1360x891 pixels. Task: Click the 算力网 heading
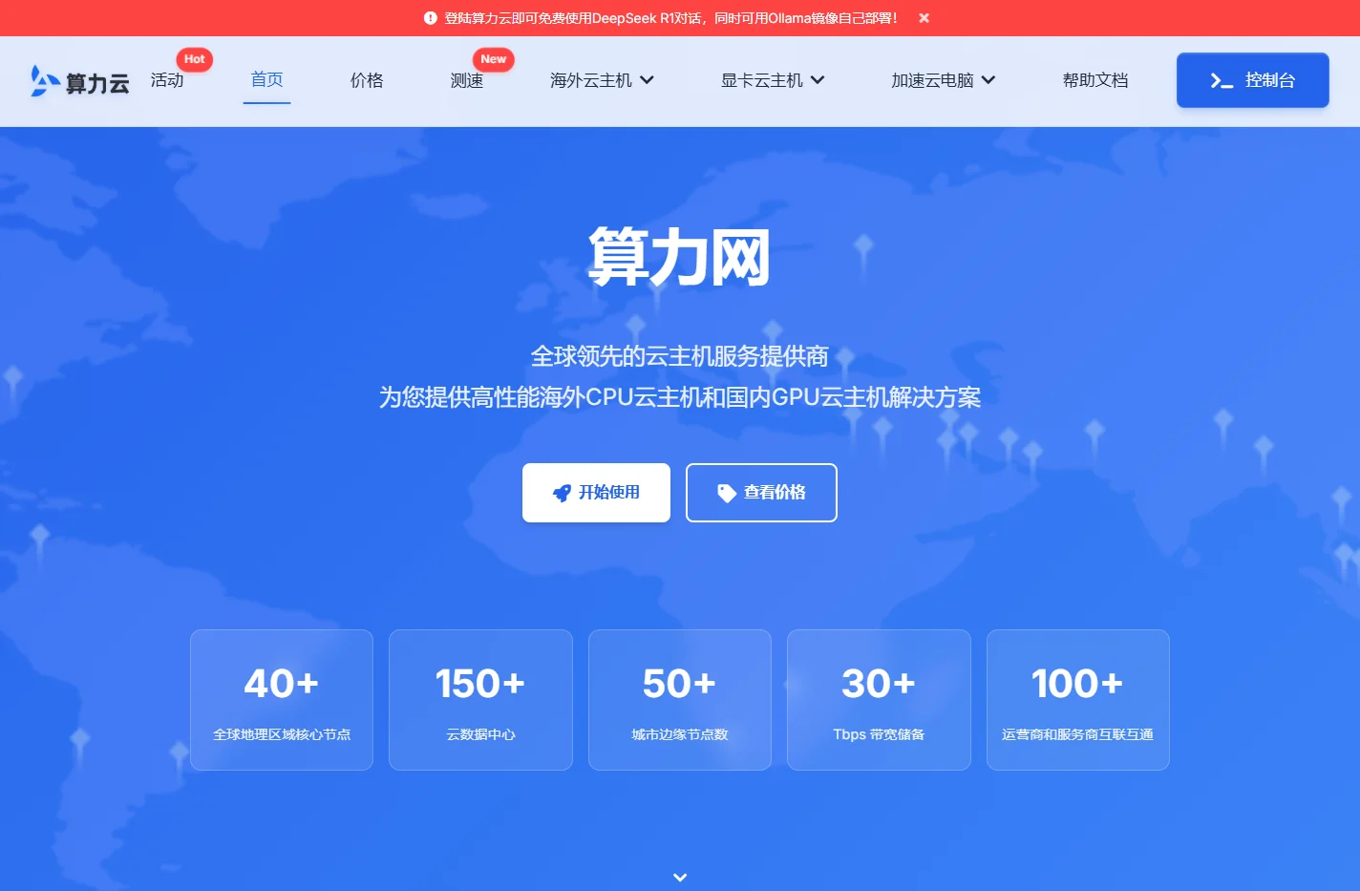click(x=679, y=257)
